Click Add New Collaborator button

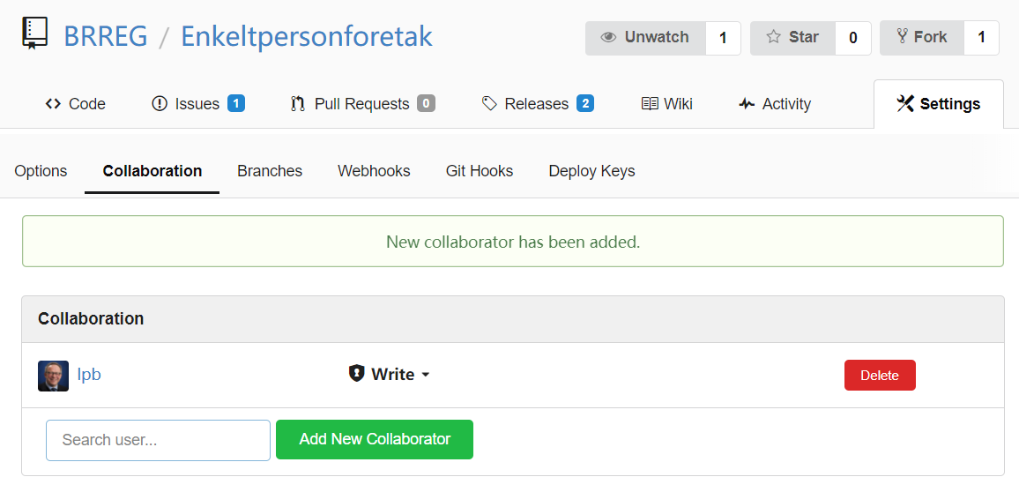pyautogui.click(x=375, y=439)
